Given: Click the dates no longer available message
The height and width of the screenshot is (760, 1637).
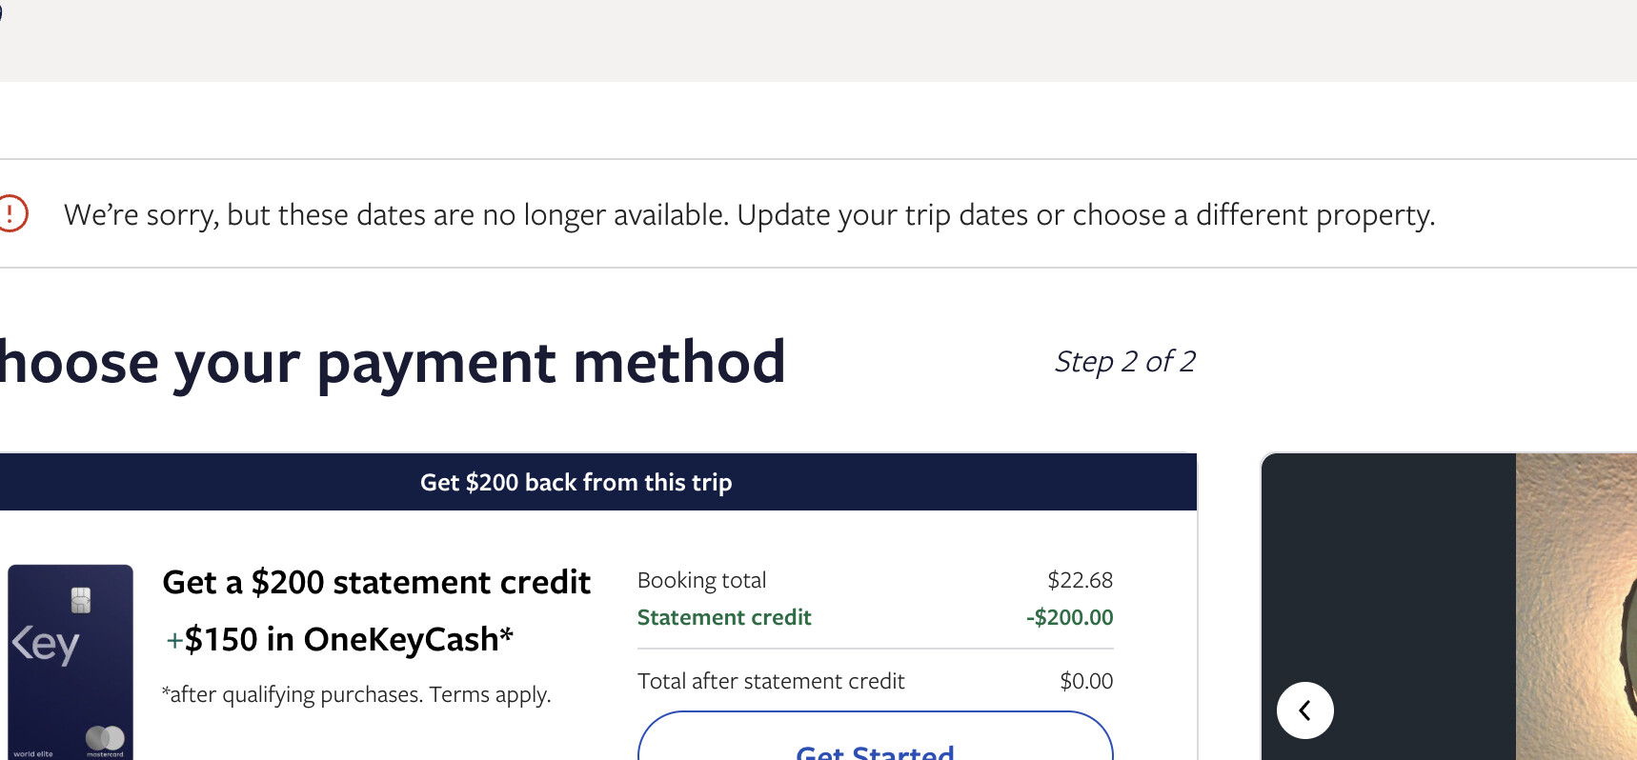Looking at the screenshot, I should [749, 215].
